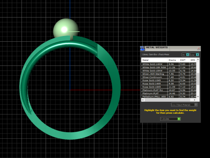Click the table's scroll right arrow
The height and width of the screenshot is (158, 210).
(x=195, y=100)
